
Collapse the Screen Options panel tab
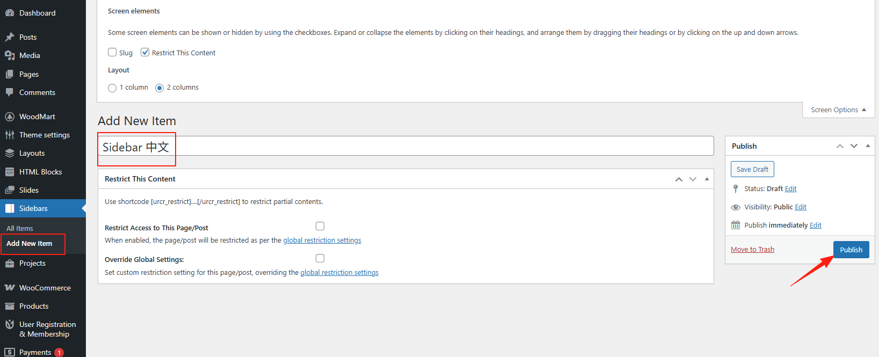838,110
